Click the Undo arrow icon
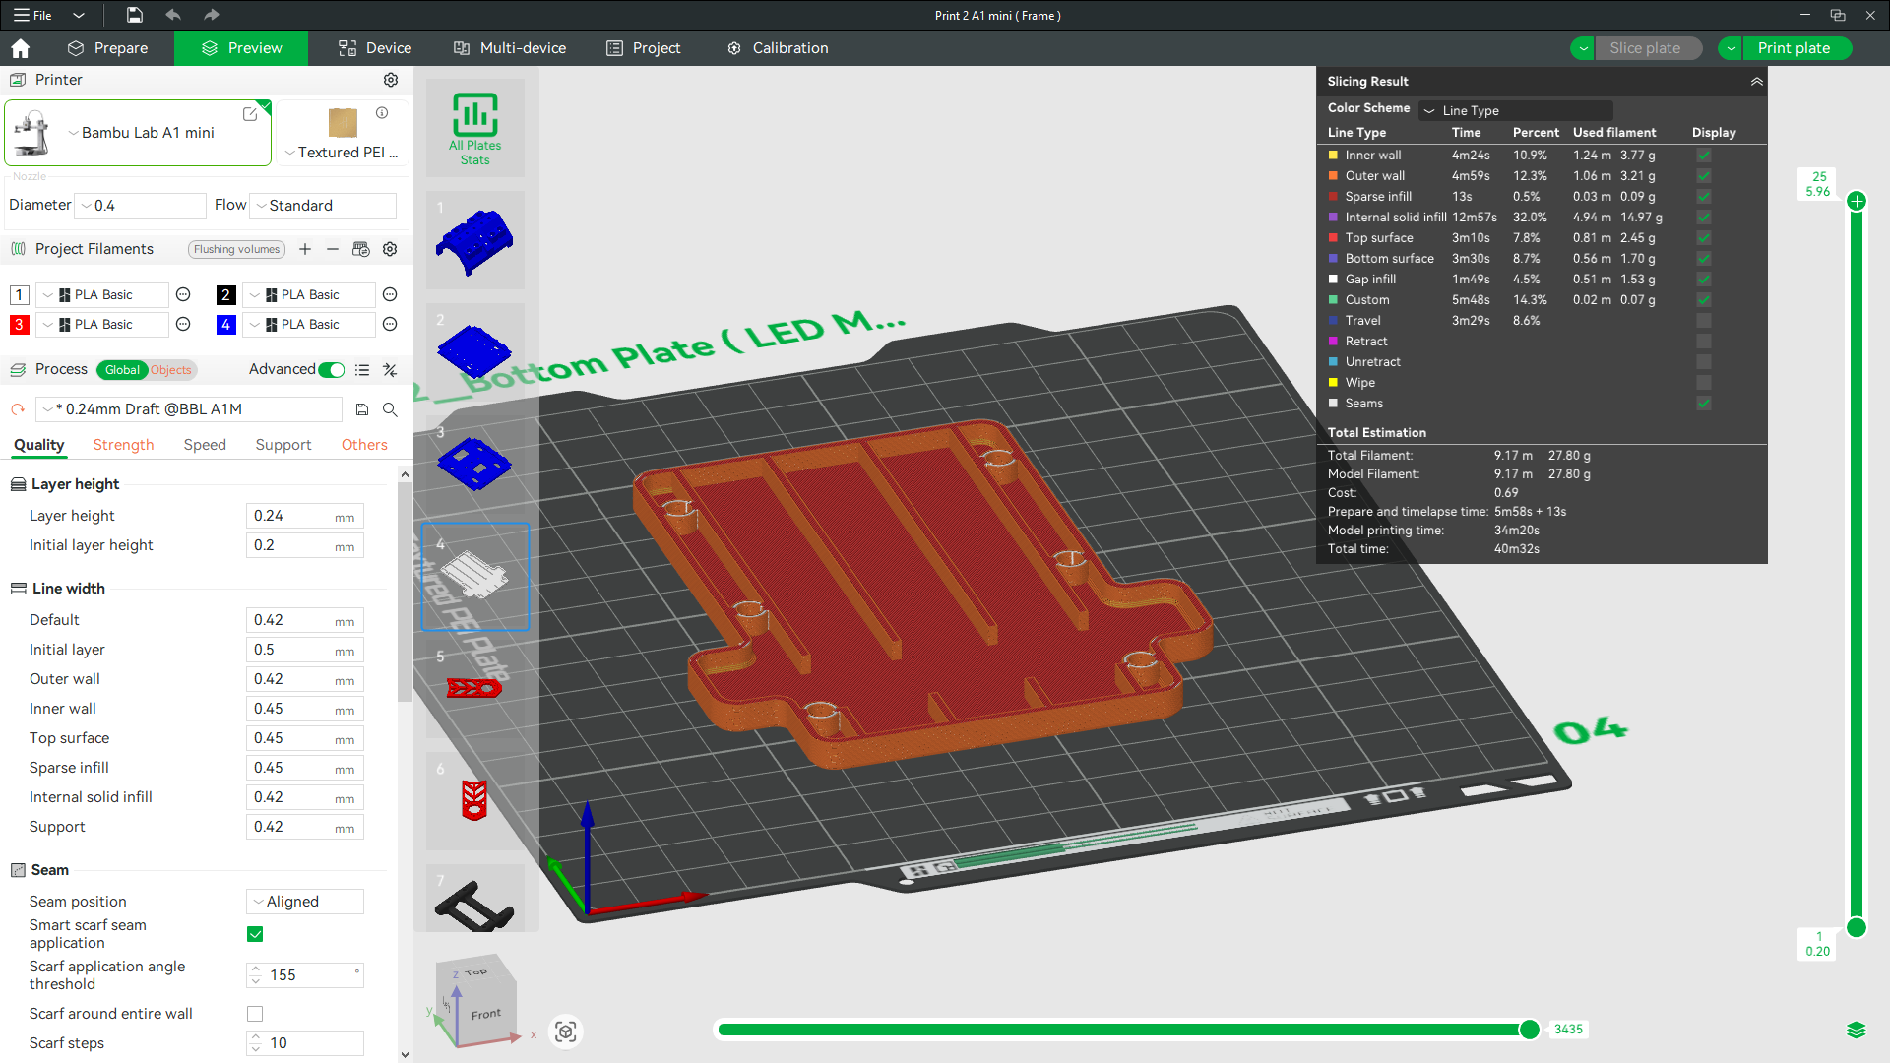 [x=173, y=15]
